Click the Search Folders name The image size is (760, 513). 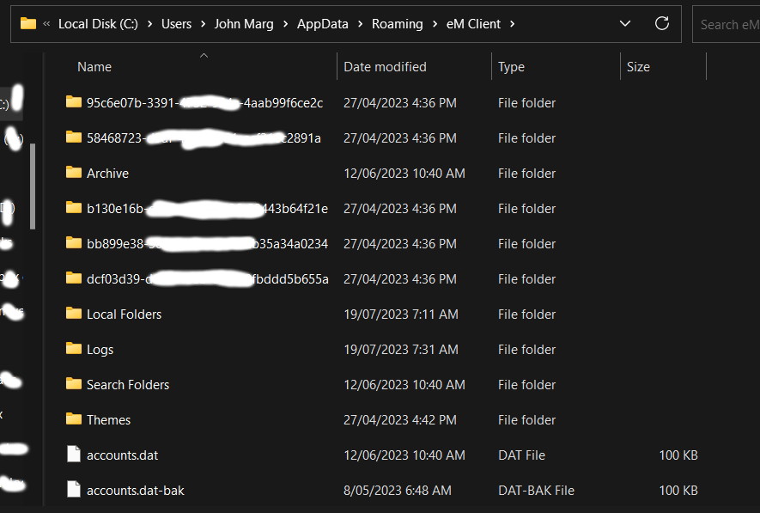pyautogui.click(x=128, y=384)
